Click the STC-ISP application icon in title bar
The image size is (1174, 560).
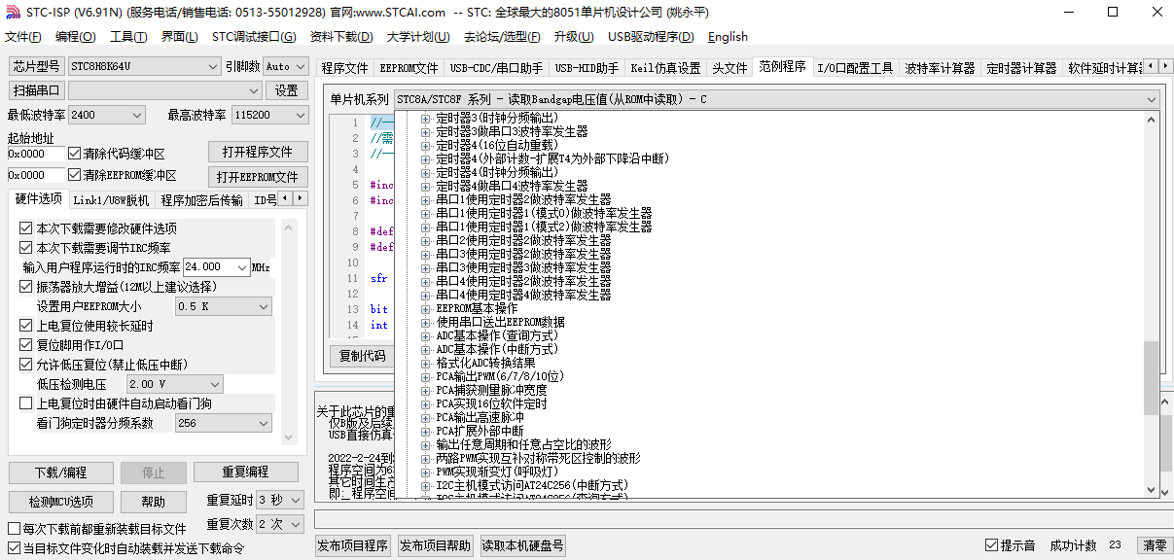click(13, 12)
